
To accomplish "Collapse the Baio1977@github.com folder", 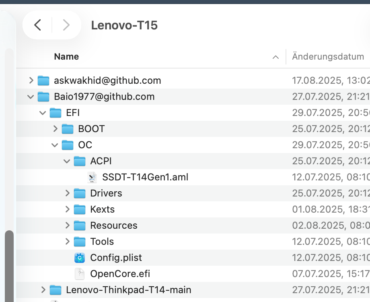I will click(x=31, y=97).
